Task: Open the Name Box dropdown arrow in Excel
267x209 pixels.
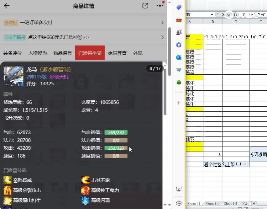Action: [212, 14]
